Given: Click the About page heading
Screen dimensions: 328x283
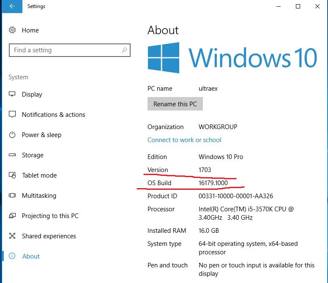Looking at the screenshot, I should click(163, 30).
